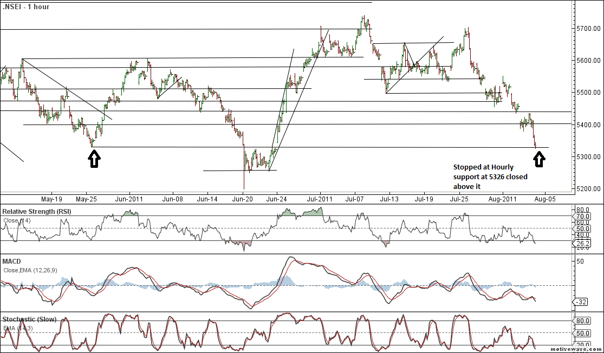Click the RSI 70.0 overbought level label

click(583, 216)
